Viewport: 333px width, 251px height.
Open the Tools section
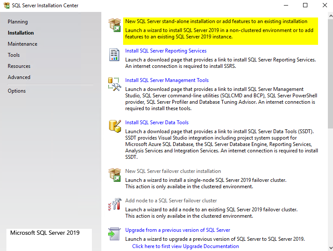point(14,55)
